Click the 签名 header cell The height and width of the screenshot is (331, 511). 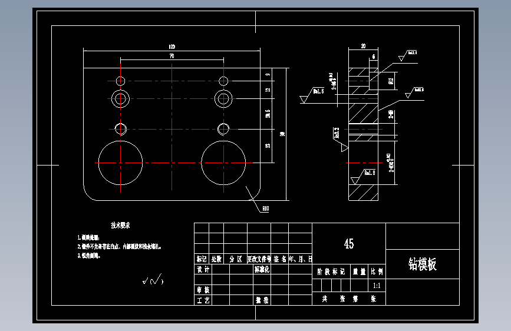click(x=279, y=259)
